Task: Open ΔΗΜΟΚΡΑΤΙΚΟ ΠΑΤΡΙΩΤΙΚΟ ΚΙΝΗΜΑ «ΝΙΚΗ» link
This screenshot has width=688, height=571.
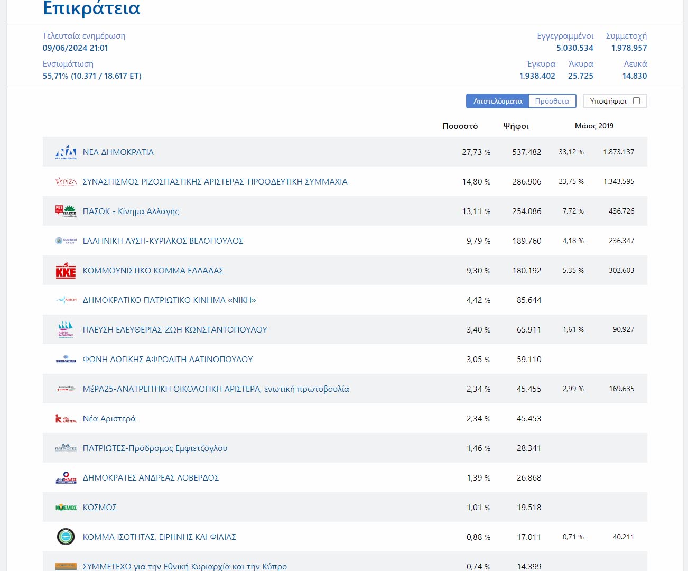Action: click(169, 300)
